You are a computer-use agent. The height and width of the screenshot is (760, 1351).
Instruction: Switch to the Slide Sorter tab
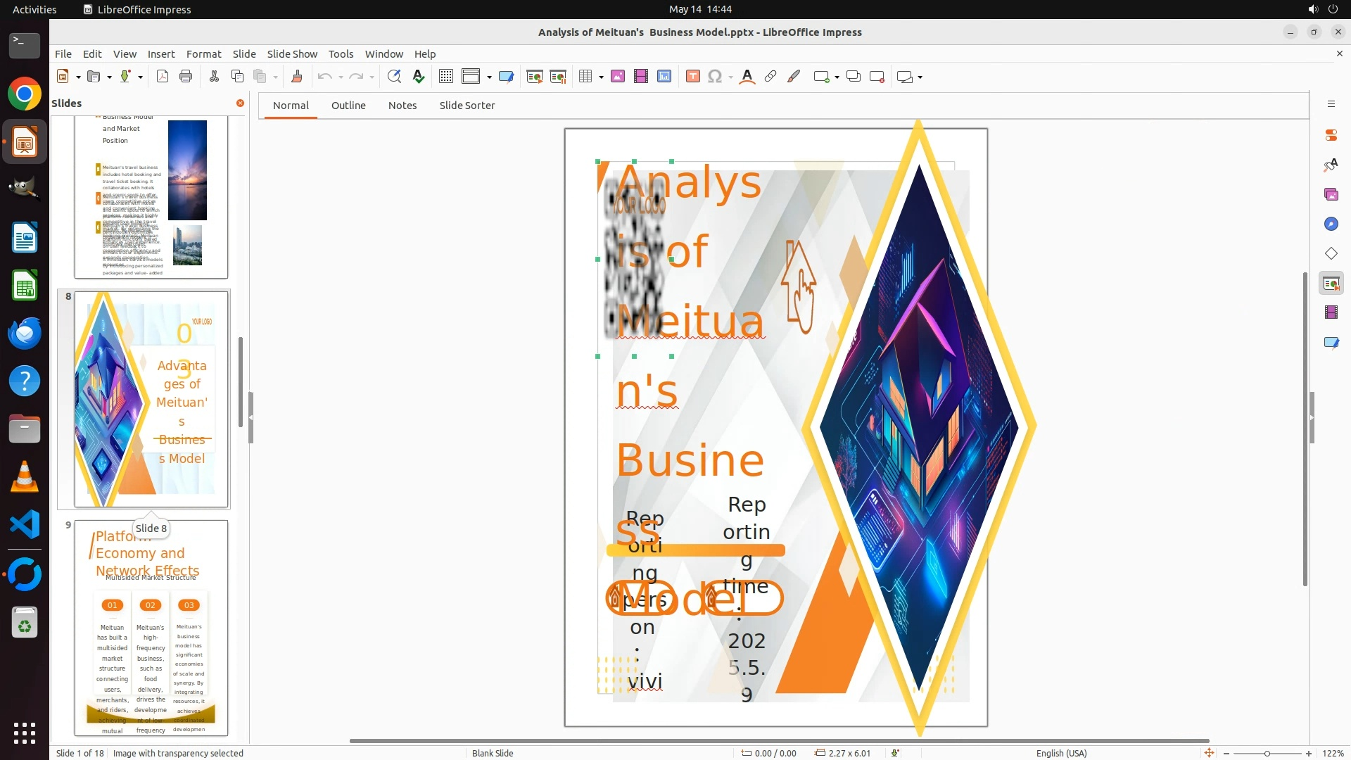point(467,106)
